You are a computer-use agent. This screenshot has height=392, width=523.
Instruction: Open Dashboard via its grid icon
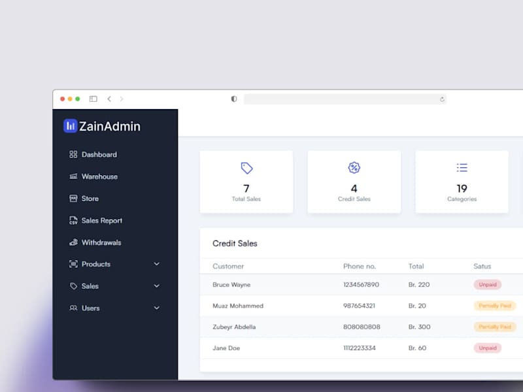[x=73, y=154]
